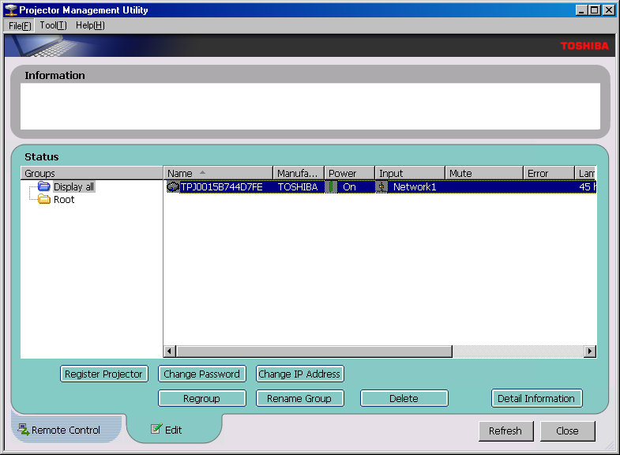
Task: Click the Rename Group button
Action: pos(299,398)
